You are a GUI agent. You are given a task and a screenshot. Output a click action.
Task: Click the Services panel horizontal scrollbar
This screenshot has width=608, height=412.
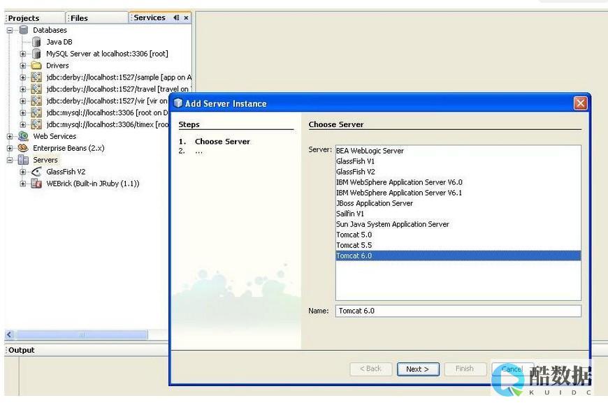pos(82,334)
